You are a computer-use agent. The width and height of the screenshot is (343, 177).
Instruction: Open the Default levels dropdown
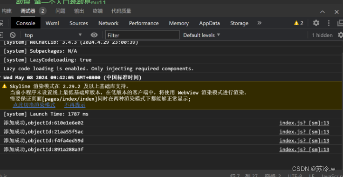point(201,35)
